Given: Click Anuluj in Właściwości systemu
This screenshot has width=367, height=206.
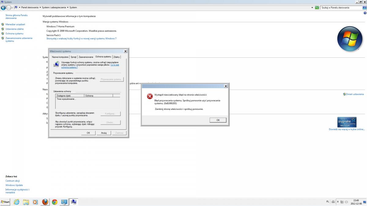Looking at the screenshot, I should 104,133.
